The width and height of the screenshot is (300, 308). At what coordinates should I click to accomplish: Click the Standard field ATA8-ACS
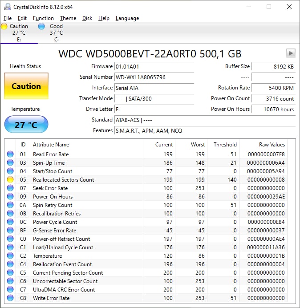click(x=205, y=120)
